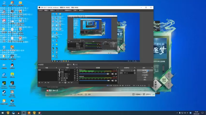Click the 时长 duration input field
Viewport: 206px width, 115px height.
coord(128,73)
